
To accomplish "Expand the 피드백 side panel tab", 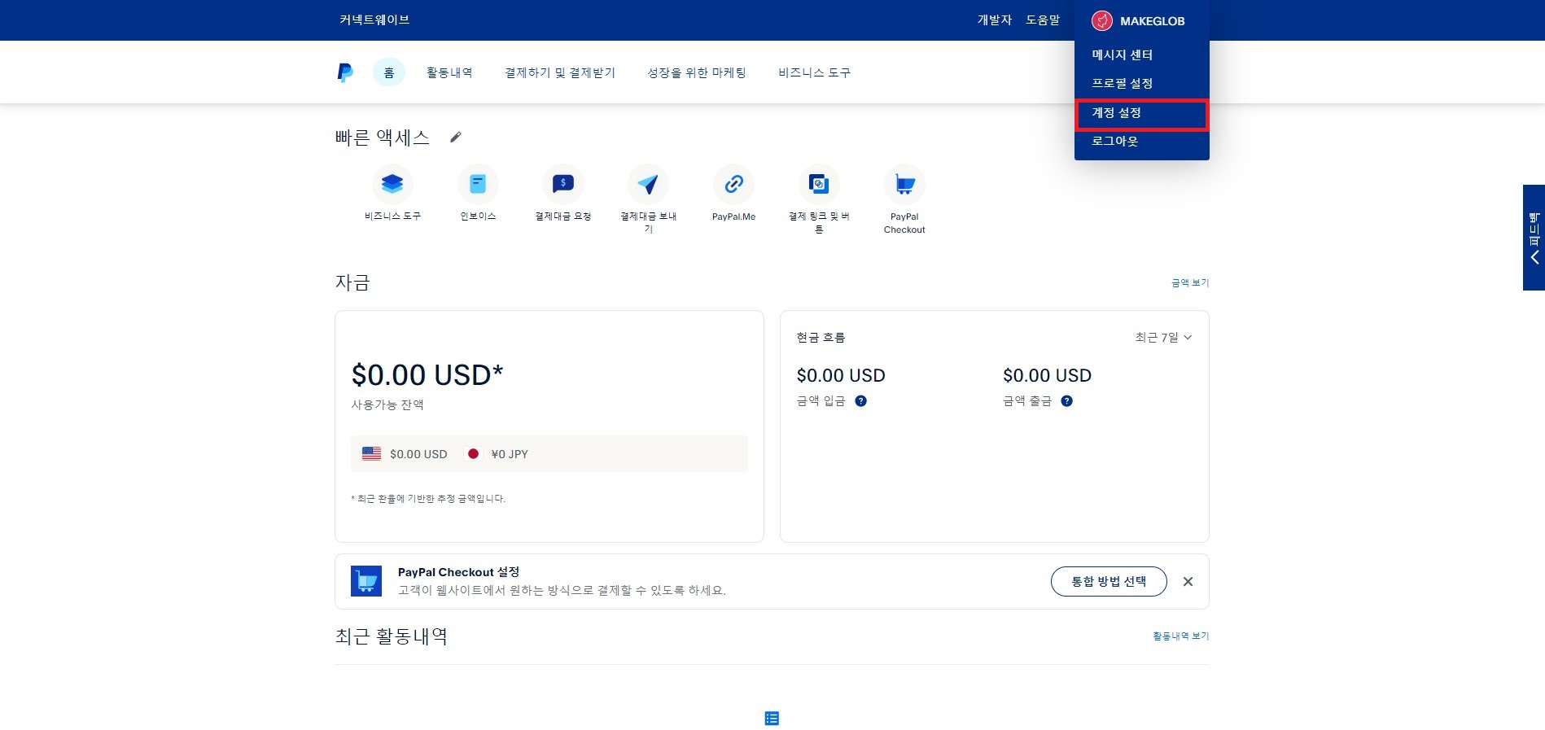I will 1534,238.
